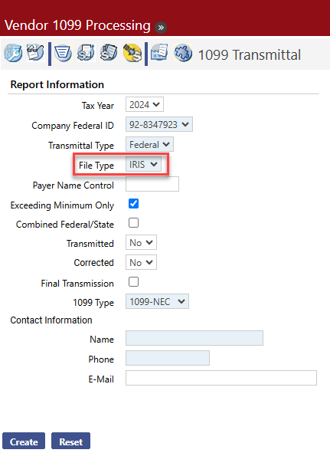Click the Payer Name Control field
The height and width of the screenshot is (453, 330).
[x=152, y=184]
